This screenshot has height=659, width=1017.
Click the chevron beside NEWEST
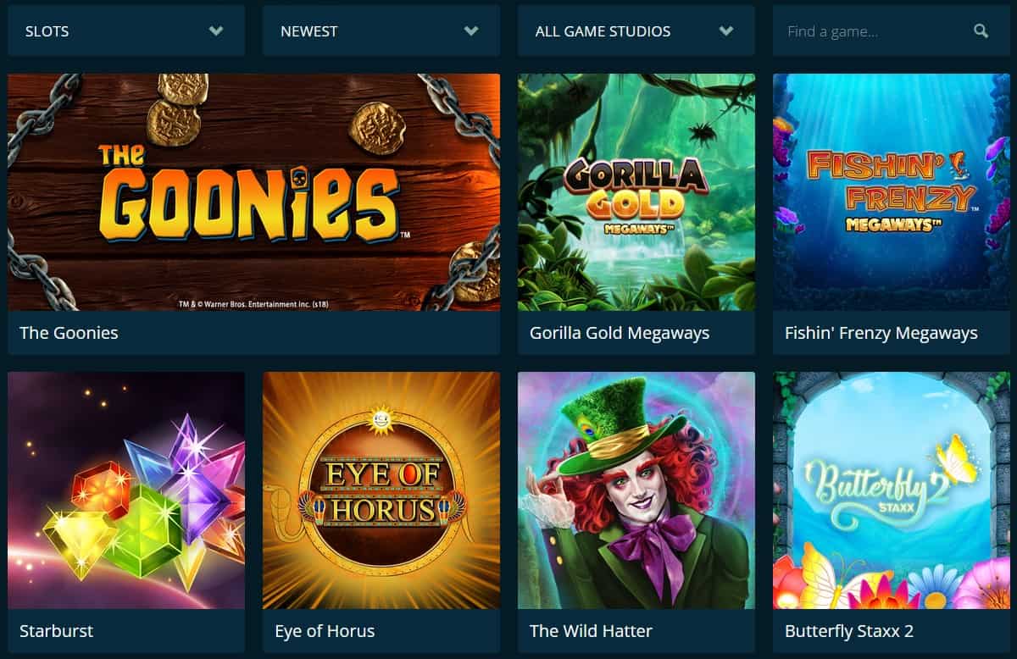click(x=471, y=31)
